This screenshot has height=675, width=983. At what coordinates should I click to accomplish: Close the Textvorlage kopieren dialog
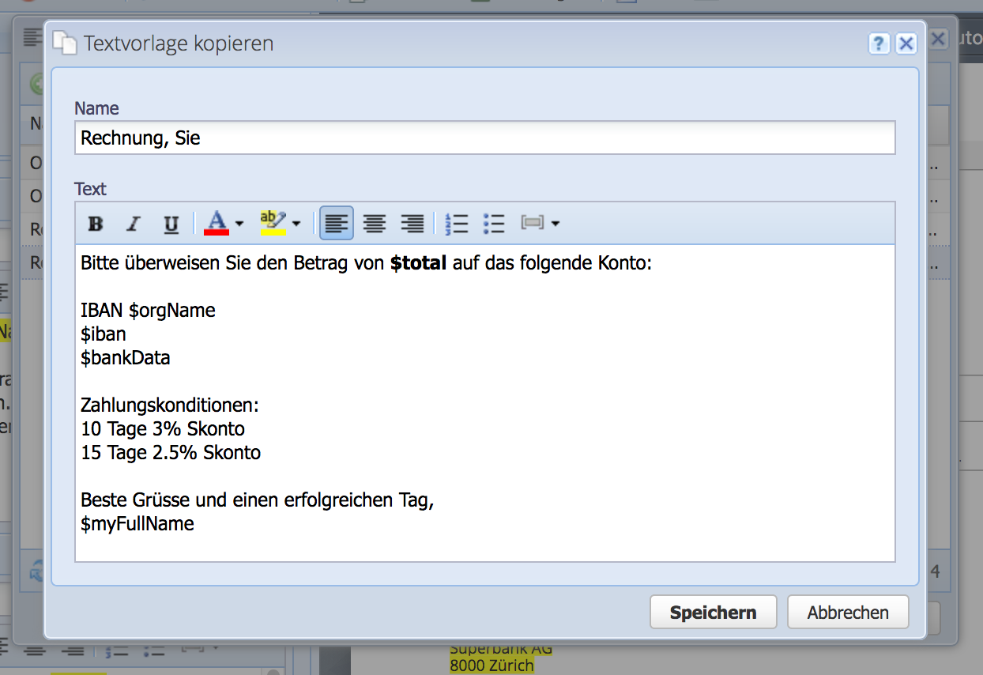click(906, 43)
